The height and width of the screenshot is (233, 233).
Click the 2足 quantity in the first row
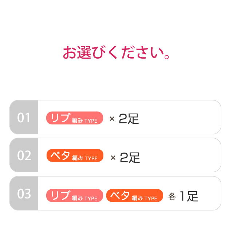[x=129, y=119]
